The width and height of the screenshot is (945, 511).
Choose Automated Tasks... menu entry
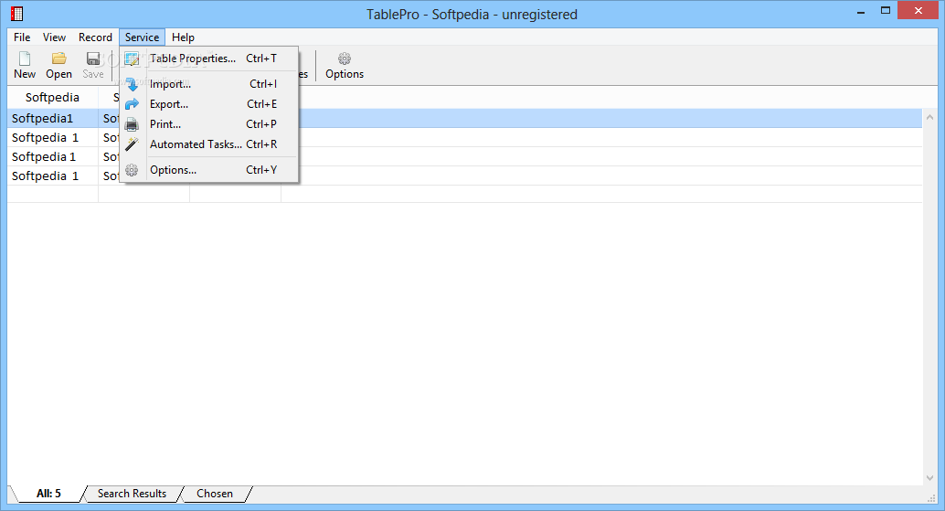pos(209,144)
